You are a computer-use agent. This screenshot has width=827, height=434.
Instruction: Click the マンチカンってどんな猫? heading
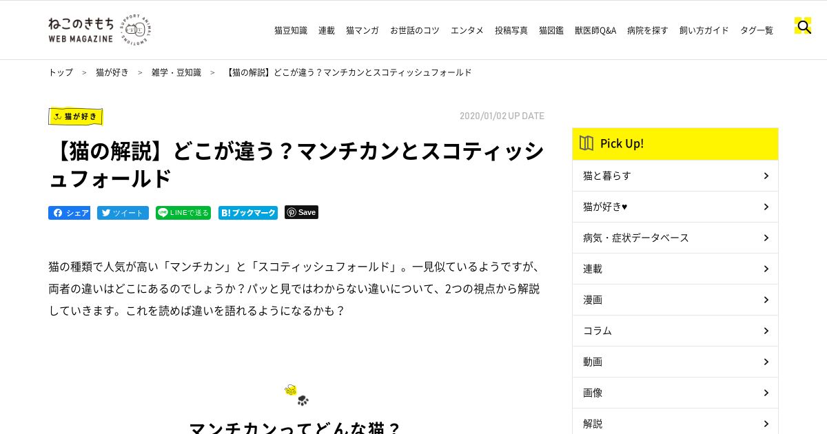pos(295,427)
